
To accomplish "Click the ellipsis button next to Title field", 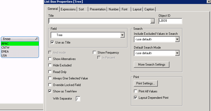I will 152,22.
